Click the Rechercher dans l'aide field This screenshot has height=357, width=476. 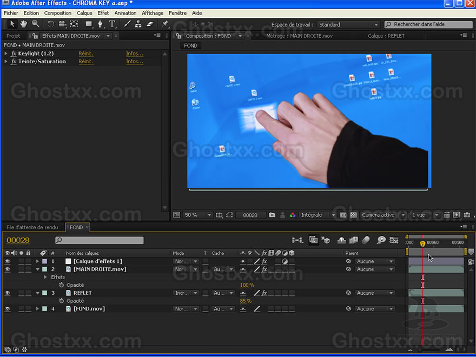coord(428,24)
